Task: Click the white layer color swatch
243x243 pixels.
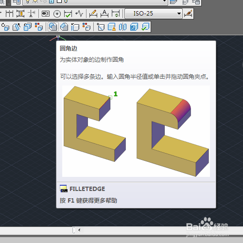Action: (x=59, y=1)
